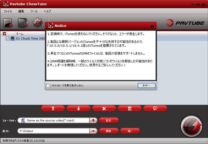Check 'このメッセージを再び表示しない' box
This screenshot has height=144, width=208.
(48, 85)
